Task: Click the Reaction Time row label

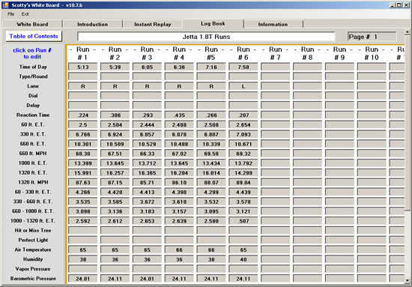Action: (33, 115)
